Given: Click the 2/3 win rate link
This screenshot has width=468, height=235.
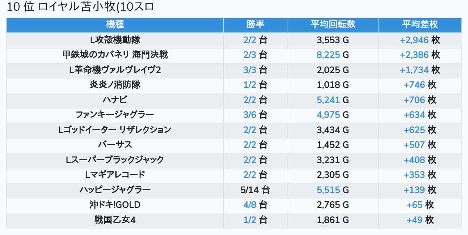Looking at the screenshot, I should [x=250, y=55].
